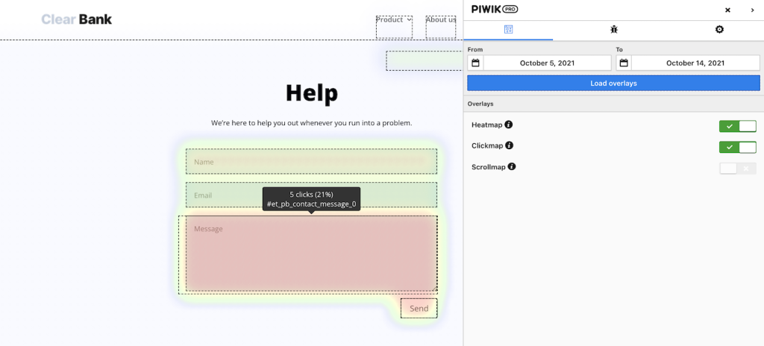Viewport: 764px width, 346px height.
Task: Click the Scrollmap label text
Action: pyautogui.click(x=488, y=167)
